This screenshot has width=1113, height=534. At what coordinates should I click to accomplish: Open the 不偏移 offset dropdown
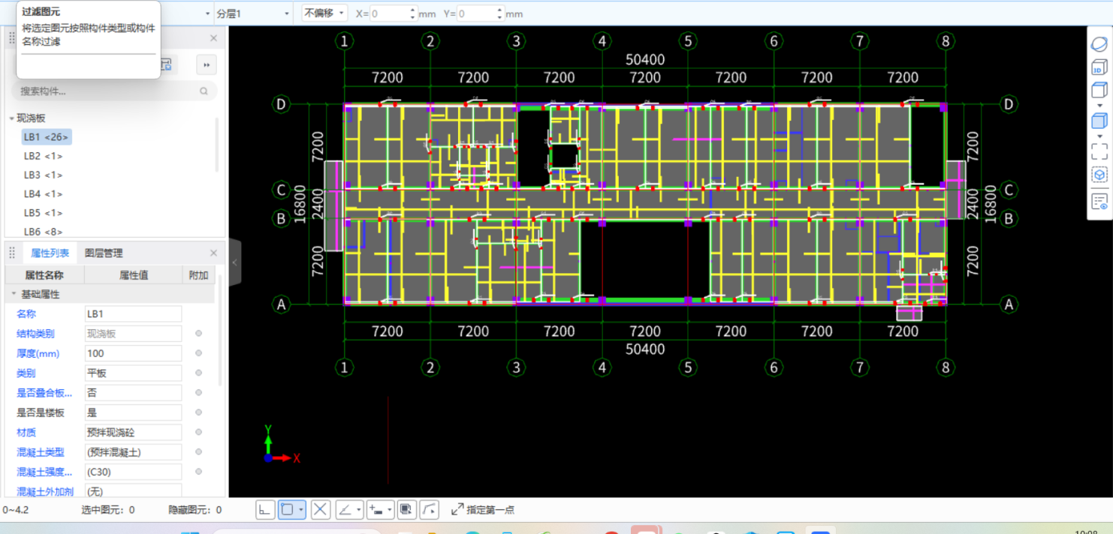tap(324, 13)
